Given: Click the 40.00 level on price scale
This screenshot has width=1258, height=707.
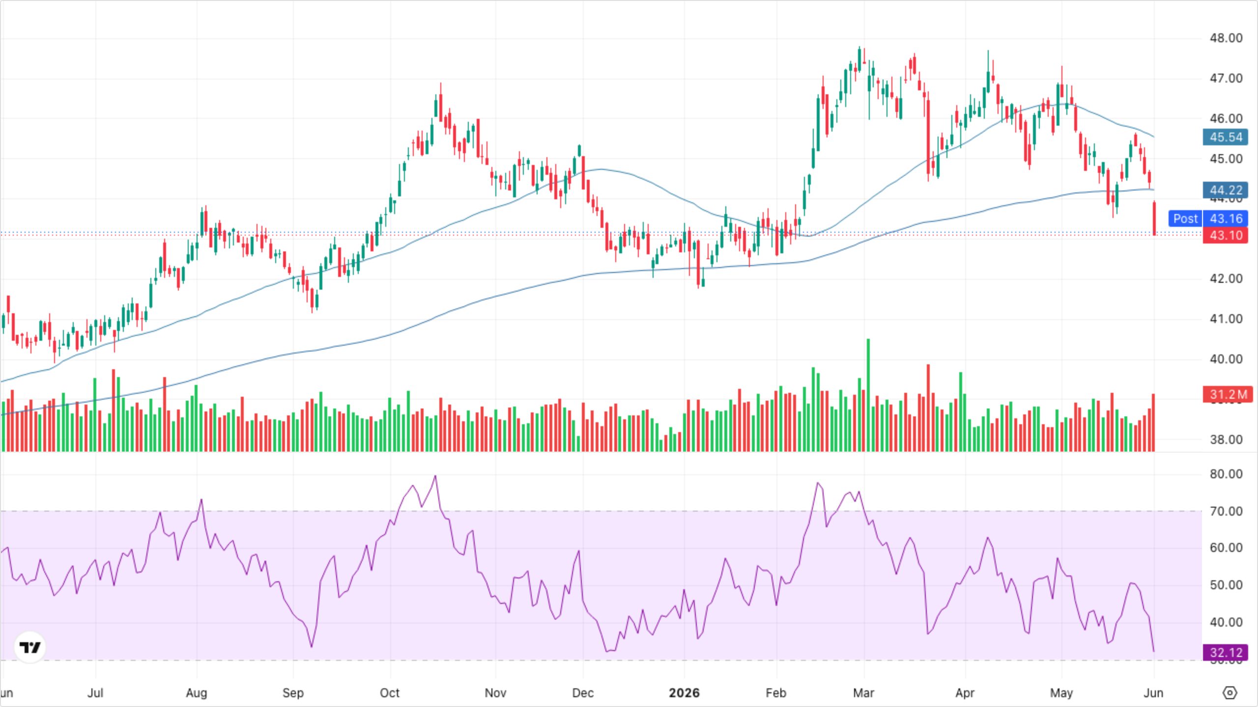Looking at the screenshot, I should coord(1226,359).
